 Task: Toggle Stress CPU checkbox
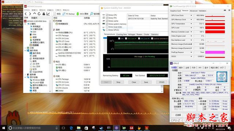pyautogui.click(x=107, y=15)
